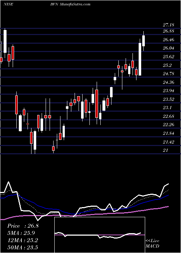Image resolution: width=181 pixels, height=253 pixels.
Task: Click the 25.62 price axis label
Action: 168,57
